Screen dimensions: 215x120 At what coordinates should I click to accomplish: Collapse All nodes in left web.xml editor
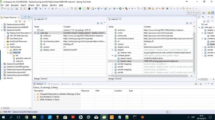pos(101,23)
